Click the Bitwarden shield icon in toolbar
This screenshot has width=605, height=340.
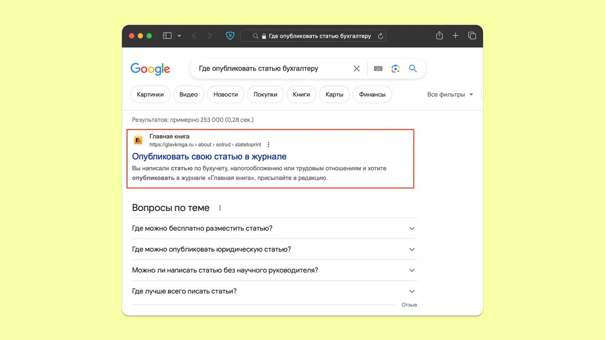230,36
